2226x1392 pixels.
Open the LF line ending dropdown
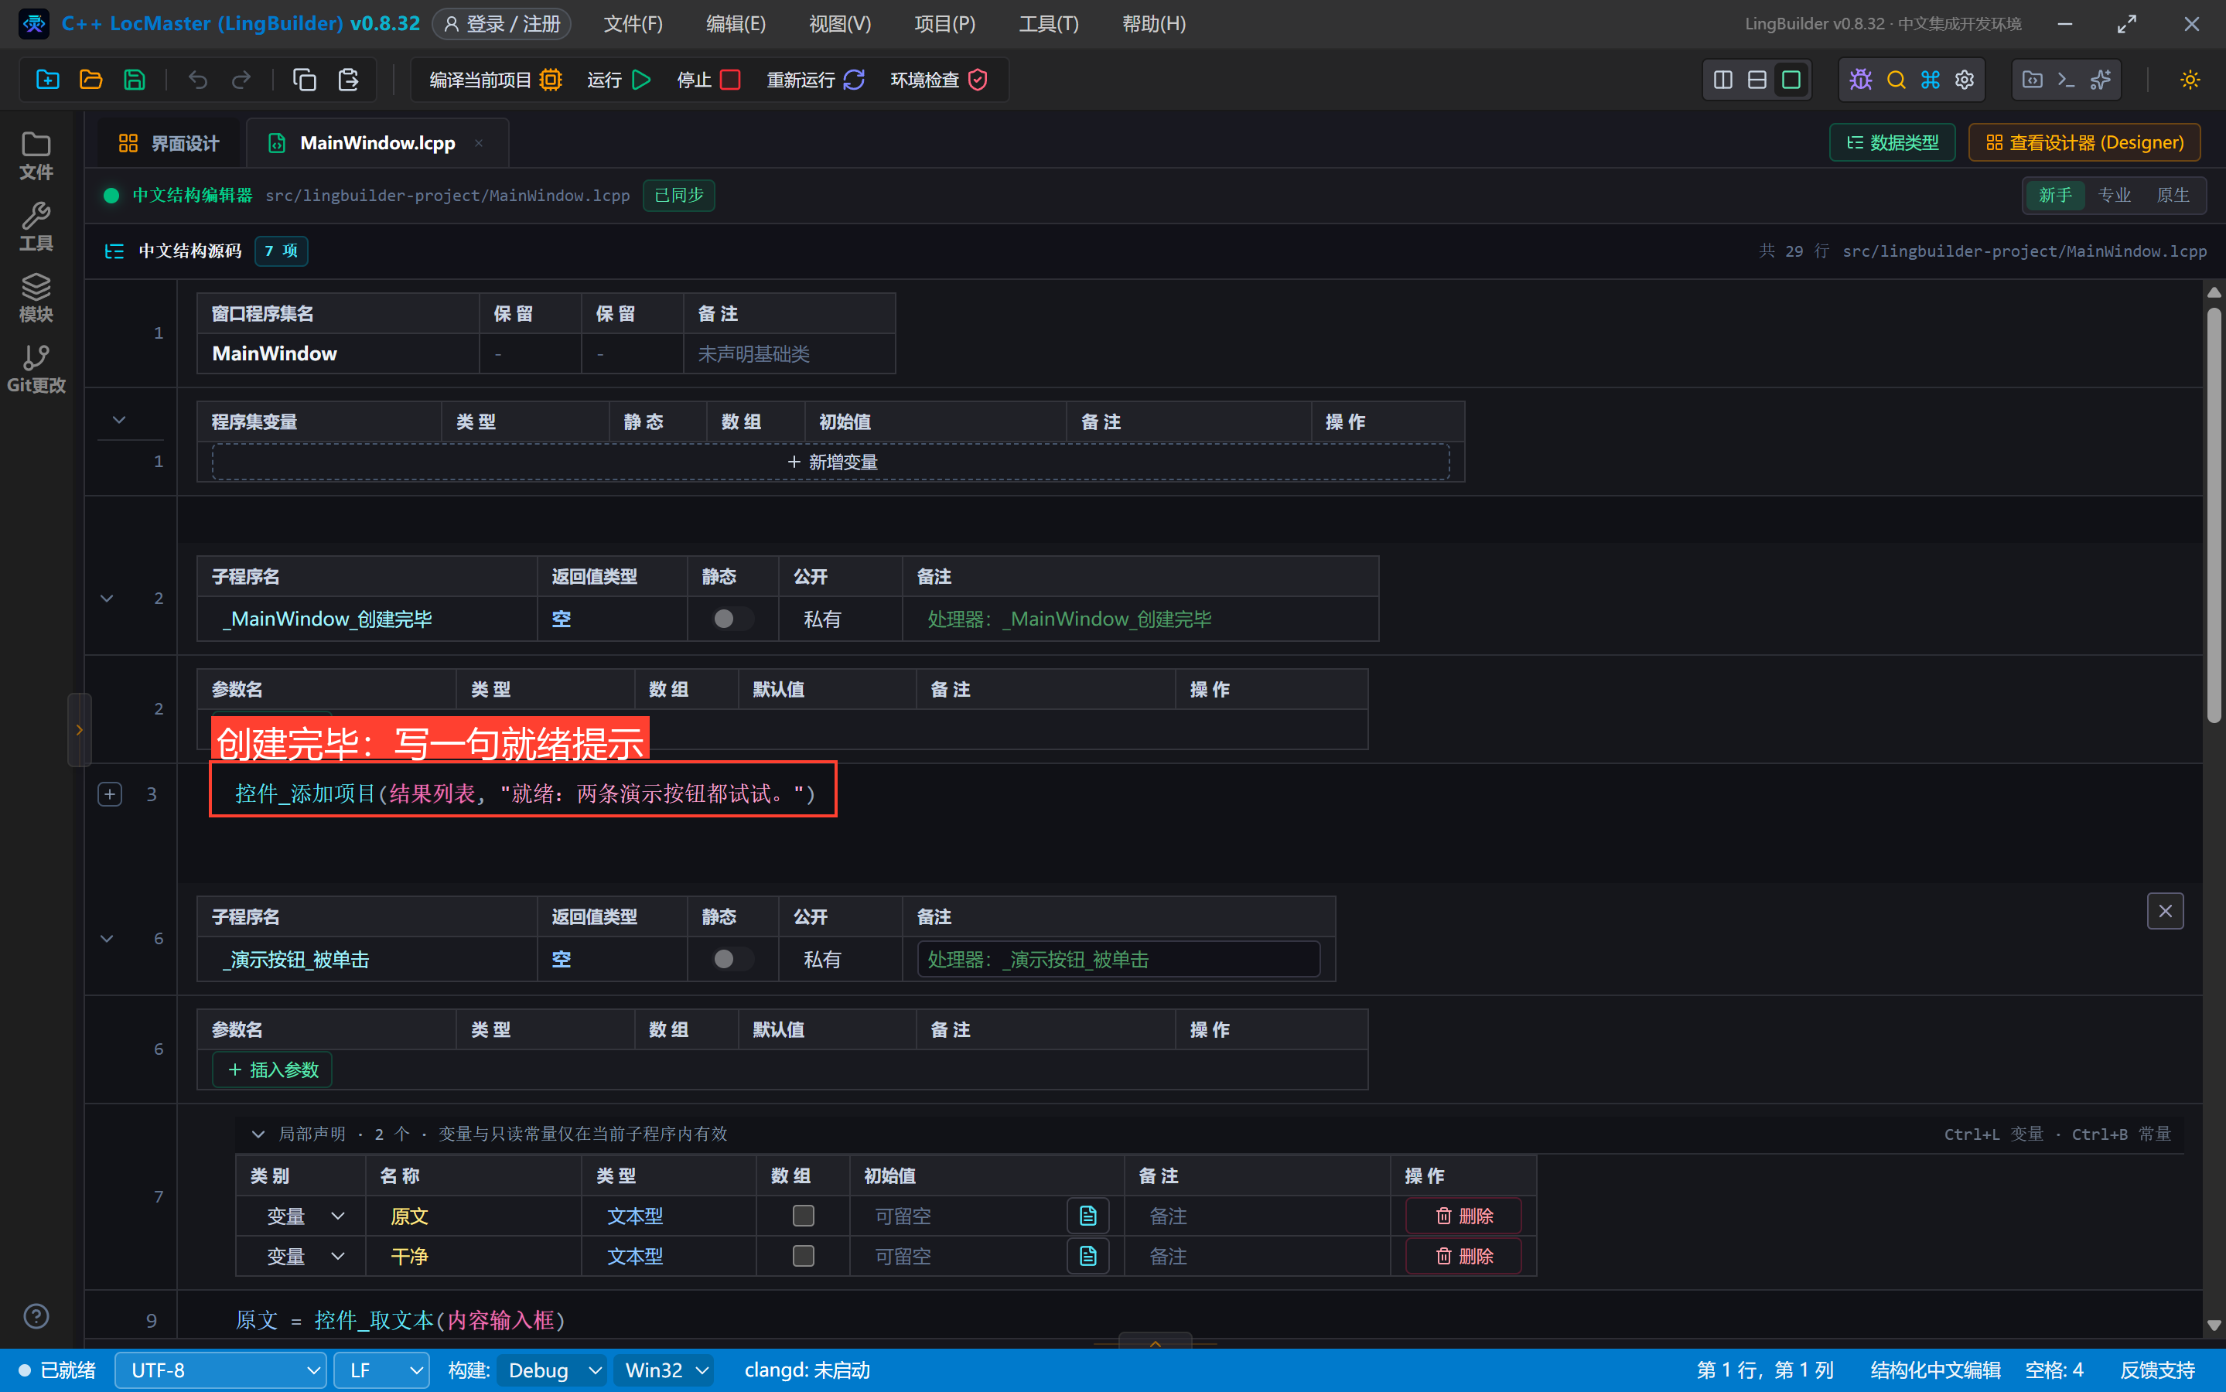click(x=381, y=1370)
